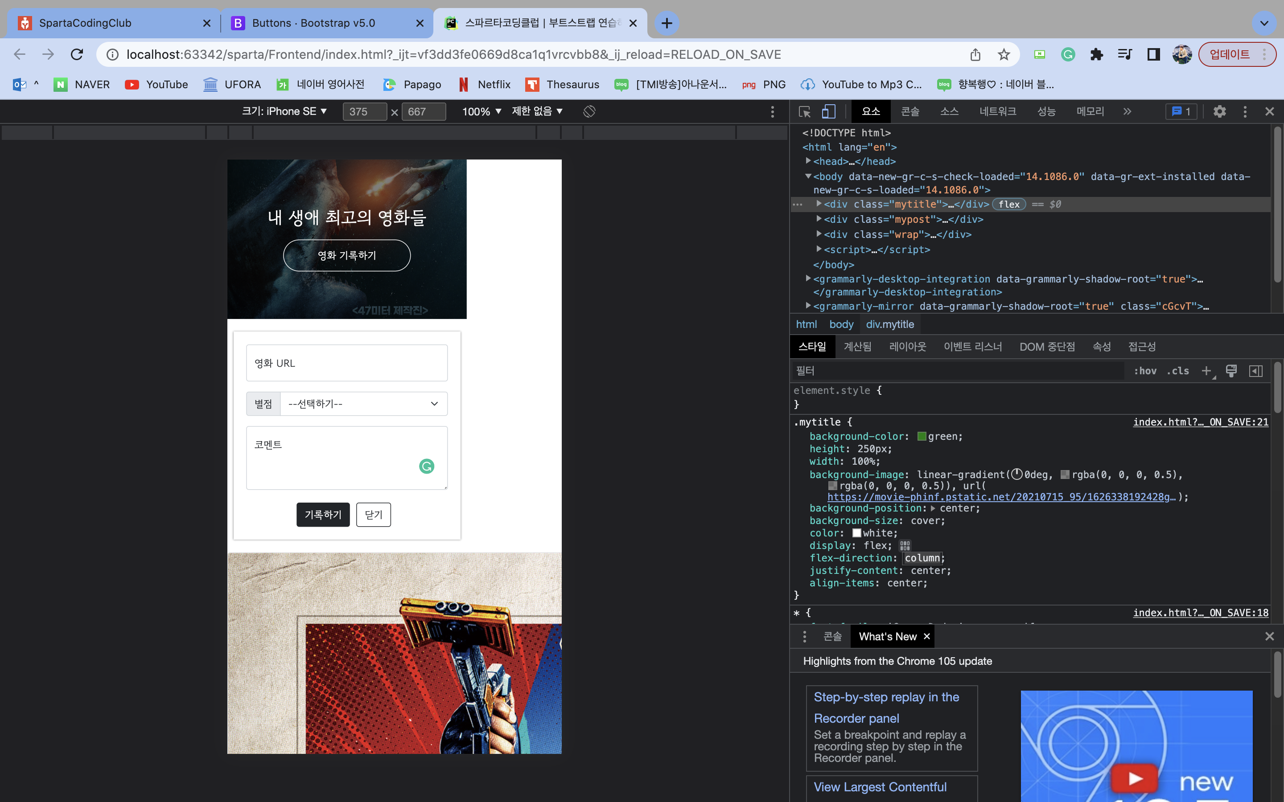Viewport: 1284px width, 802px height.
Task: Toggle the device toolbar in DevTools
Action: (x=828, y=111)
